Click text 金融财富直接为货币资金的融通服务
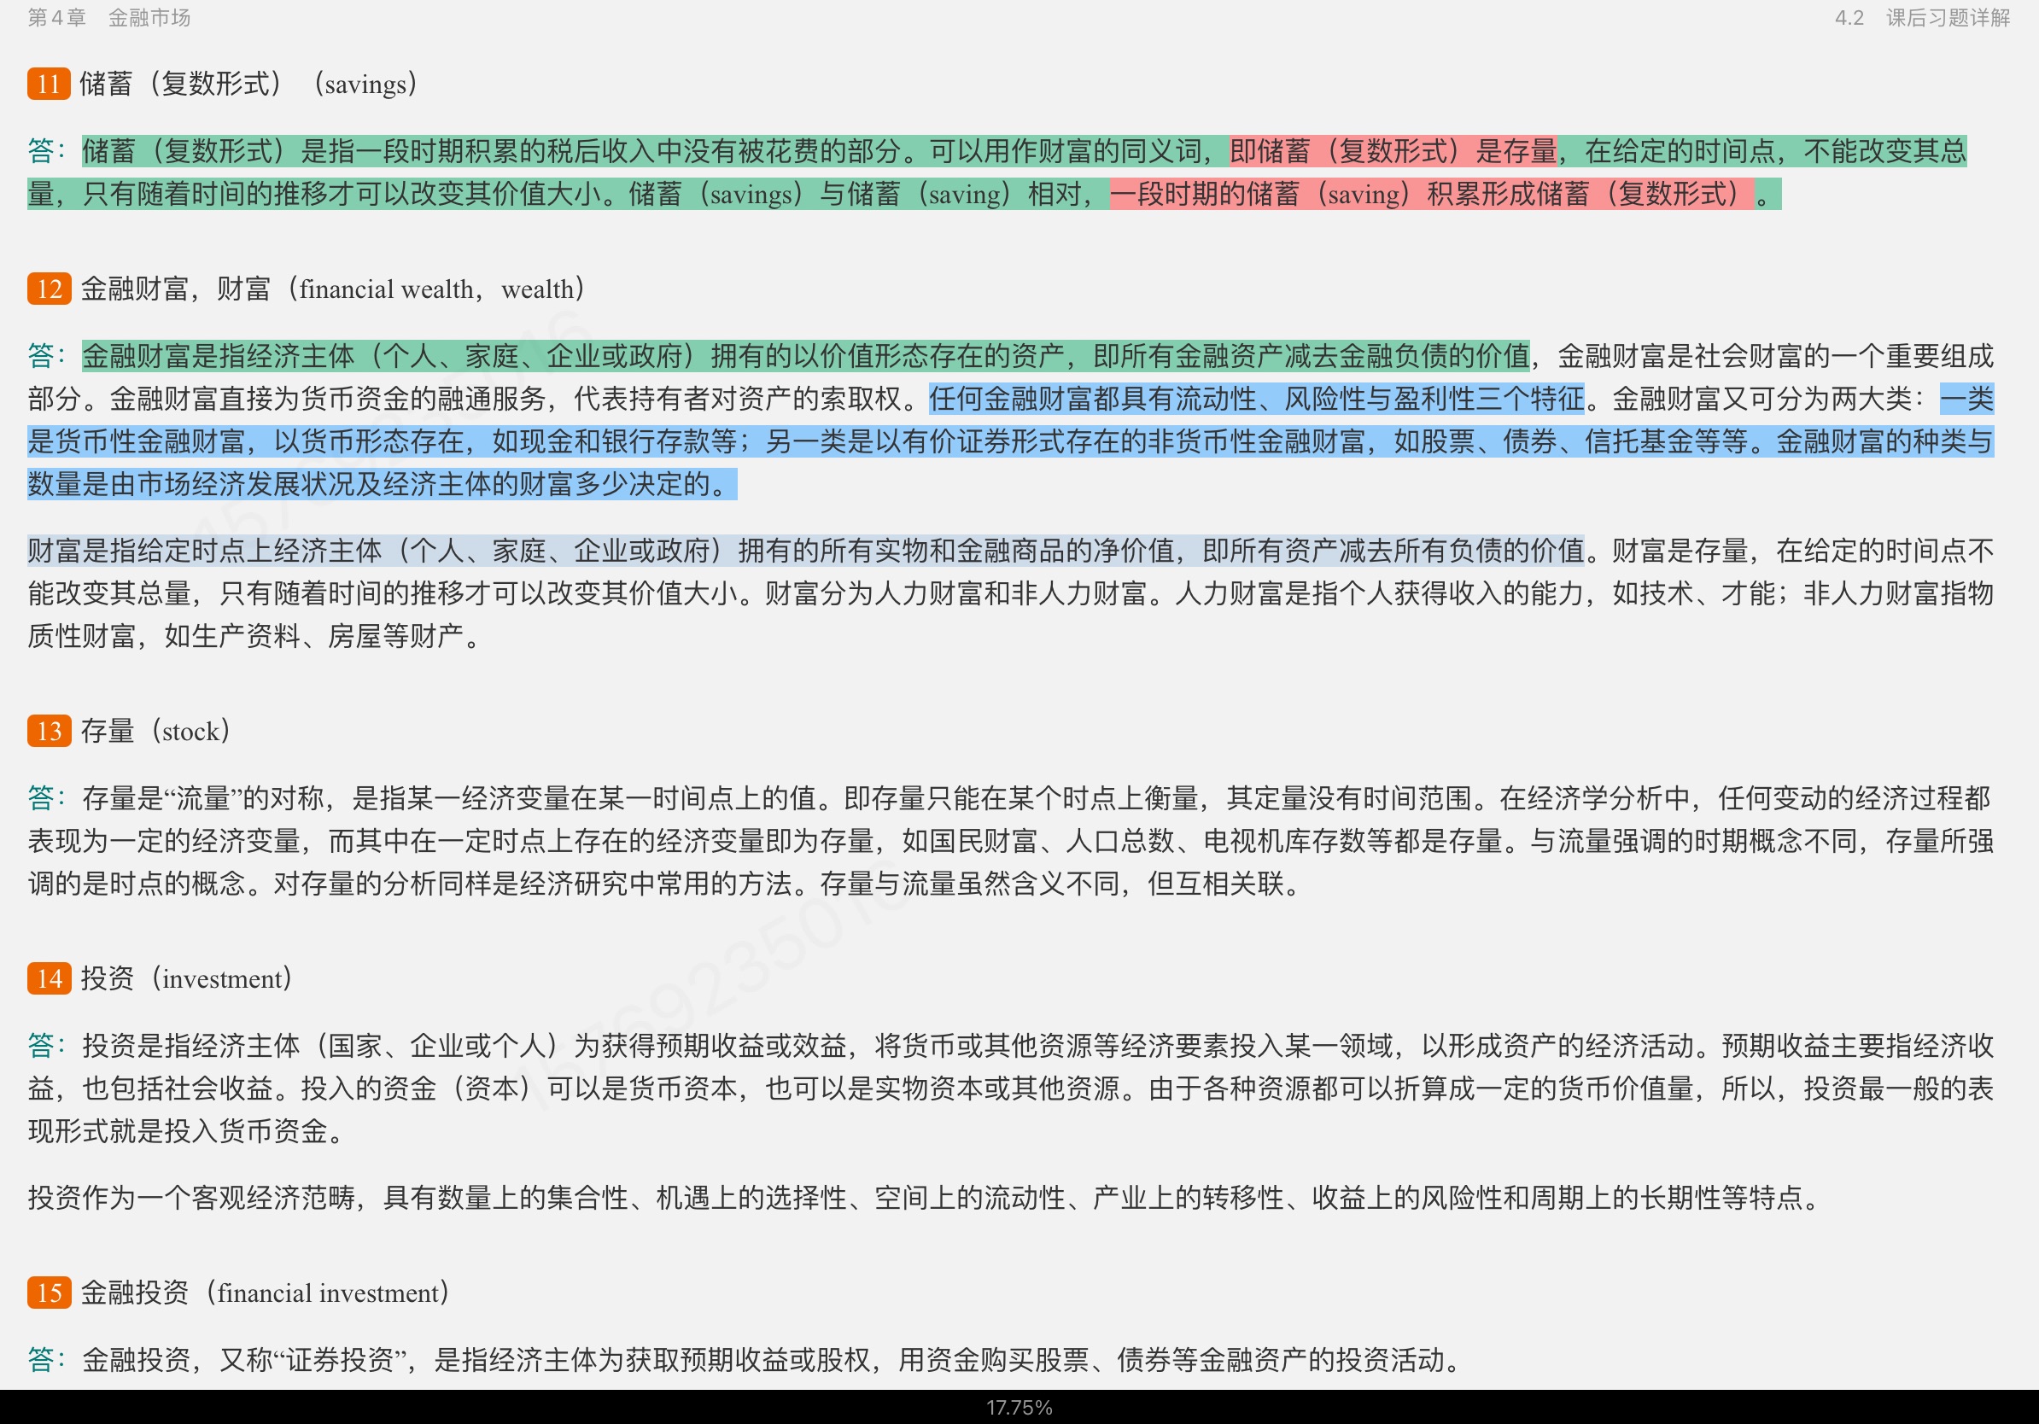The height and width of the screenshot is (1424, 2039). [x=328, y=399]
